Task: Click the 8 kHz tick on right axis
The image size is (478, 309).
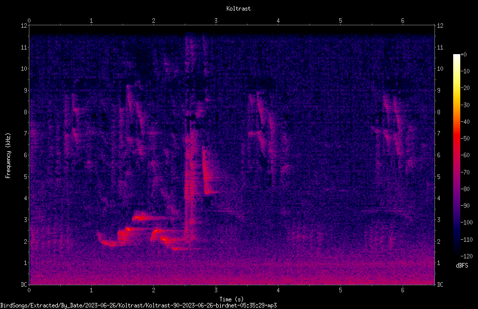Action: (x=439, y=112)
